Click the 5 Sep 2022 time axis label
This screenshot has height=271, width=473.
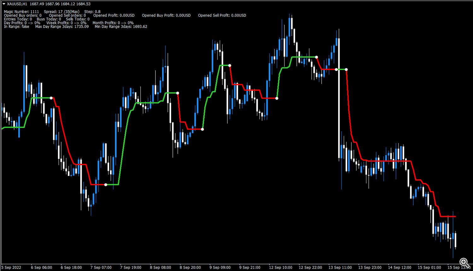(x=11, y=268)
